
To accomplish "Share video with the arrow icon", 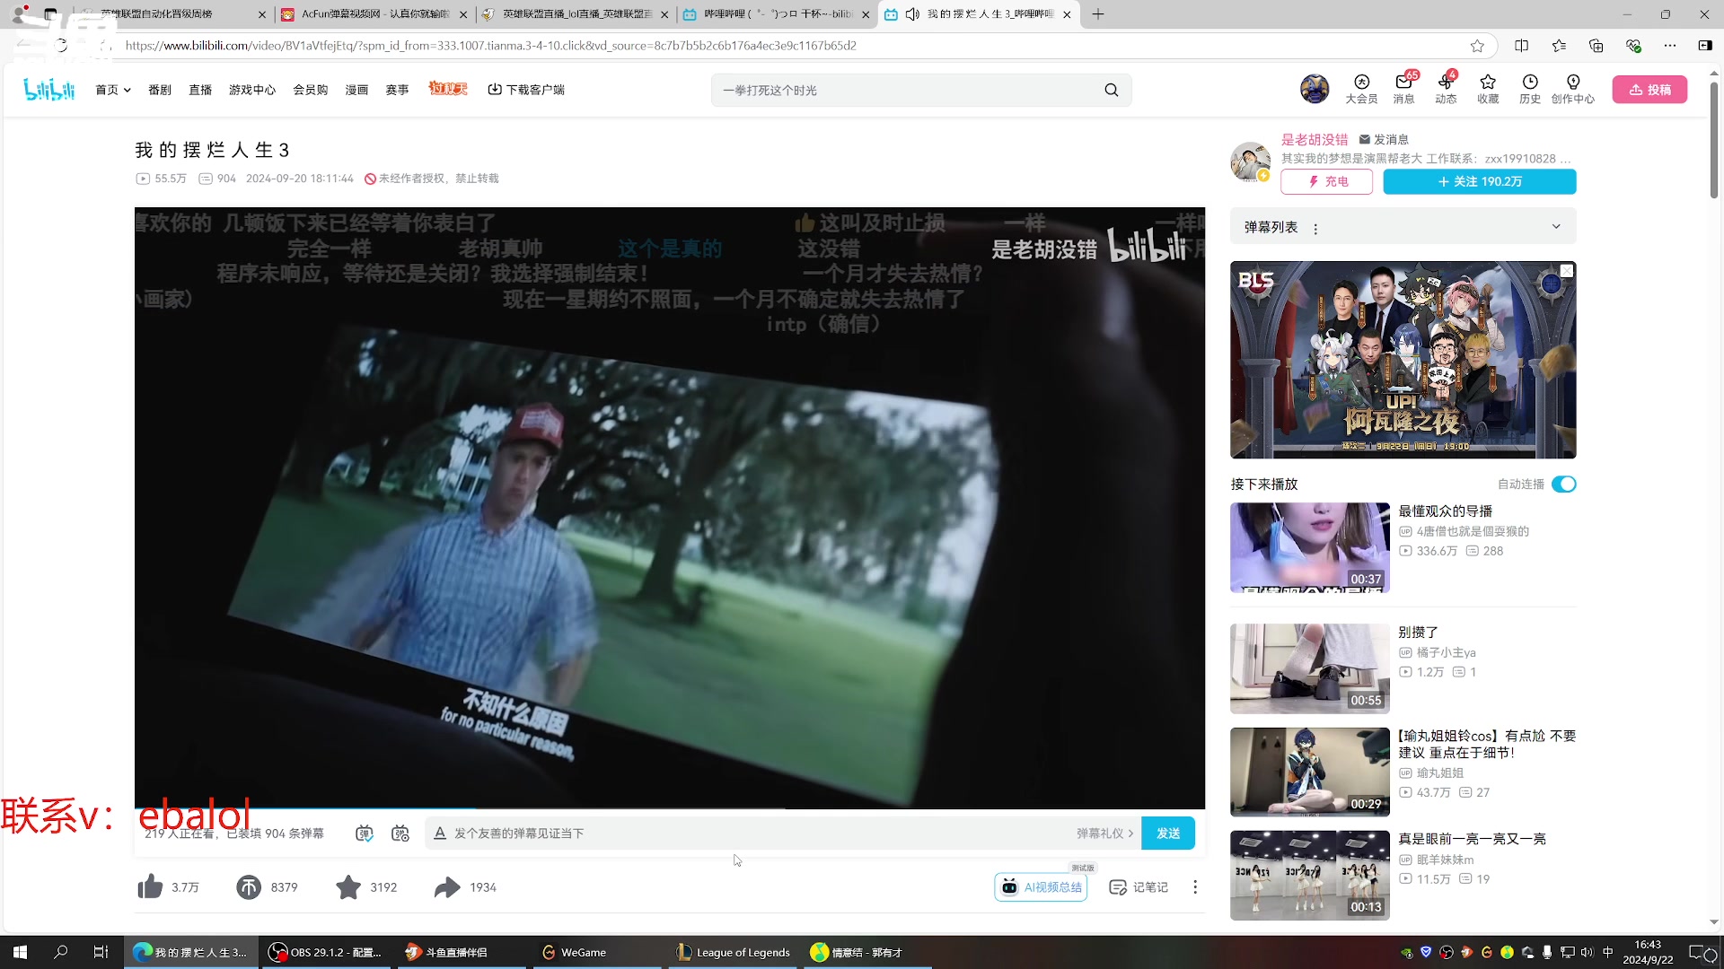I will pyautogui.click(x=446, y=886).
